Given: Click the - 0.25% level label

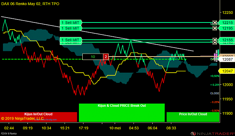Looking at the screenshot, I should pyautogui.click(x=215, y=102).
